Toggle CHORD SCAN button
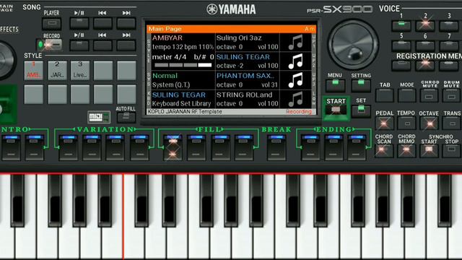The height and width of the screenshot is (260, 462). click(x=384, y=150)
